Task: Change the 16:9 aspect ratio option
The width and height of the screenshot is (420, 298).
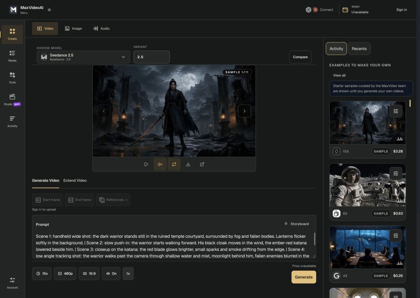Action: pyautogui.click(x=89, y=274)
